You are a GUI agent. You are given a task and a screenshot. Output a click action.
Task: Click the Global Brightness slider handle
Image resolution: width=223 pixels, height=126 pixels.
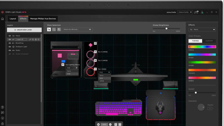click(166, 29)
